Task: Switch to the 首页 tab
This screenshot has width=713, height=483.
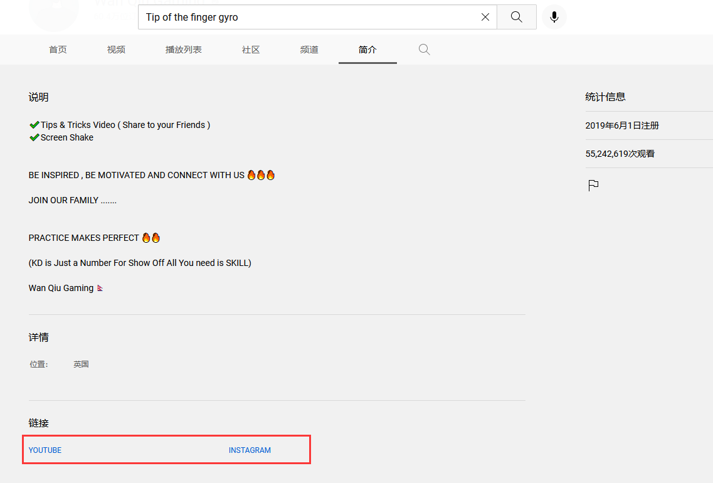Action: [58, 50]
